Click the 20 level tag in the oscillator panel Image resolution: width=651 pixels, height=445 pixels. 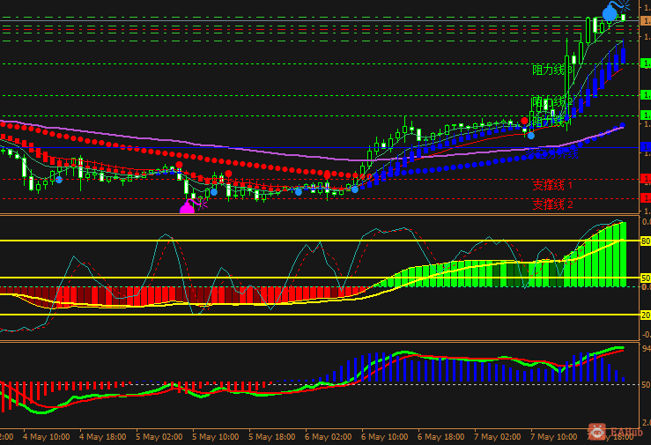click(x=646, y=315)
